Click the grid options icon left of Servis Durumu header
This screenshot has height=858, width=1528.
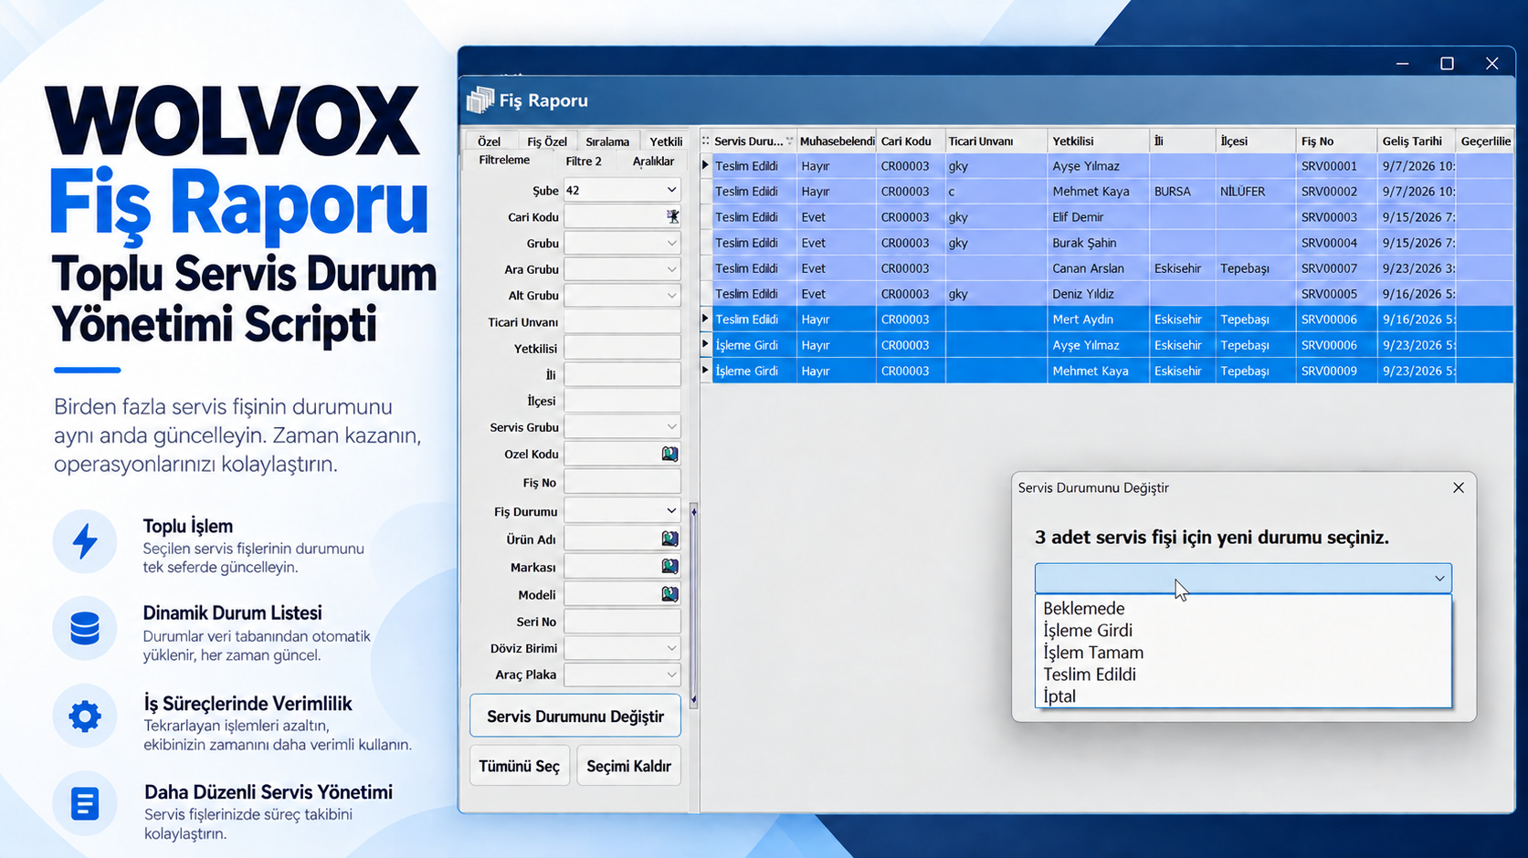click(705, 141)
